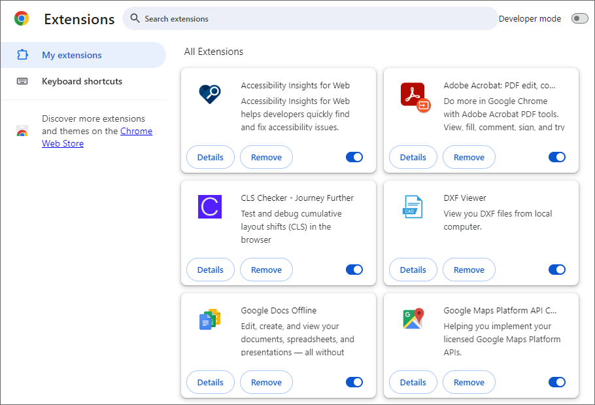Click the Google Docs Offline title
The height and width of the screenshot is (405, 595).
pyautogui.click(x=279, y=311)
